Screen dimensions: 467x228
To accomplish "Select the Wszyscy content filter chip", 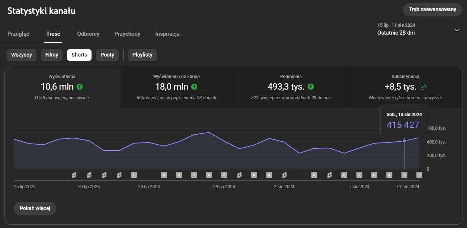I will [22, 55].
